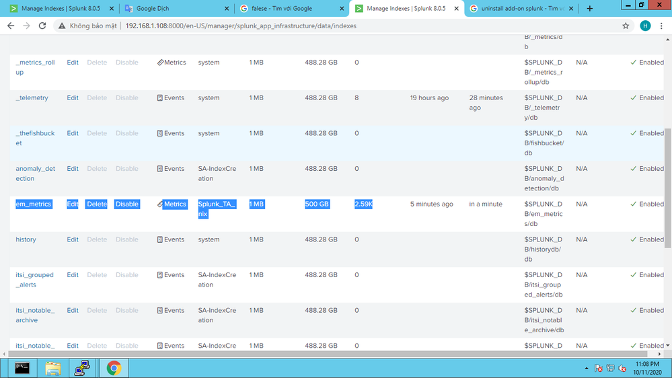Viewport: 672px width, 378px height.
Task: Open the em_metrics index link
Action: (x=34, y=204)
